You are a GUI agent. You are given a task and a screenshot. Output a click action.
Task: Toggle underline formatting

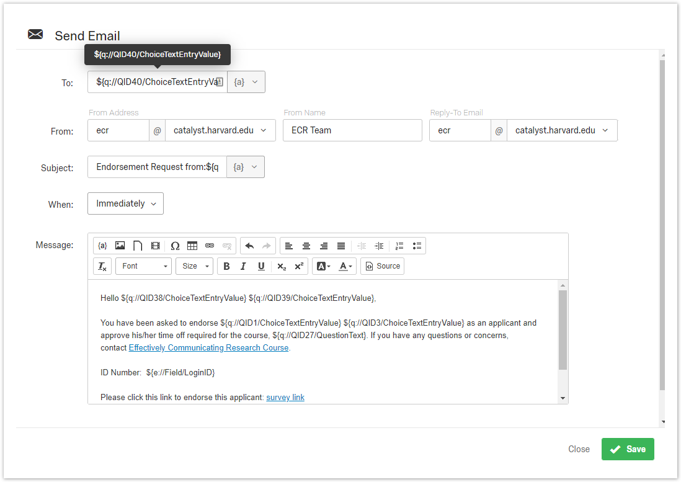pos(261,266)
